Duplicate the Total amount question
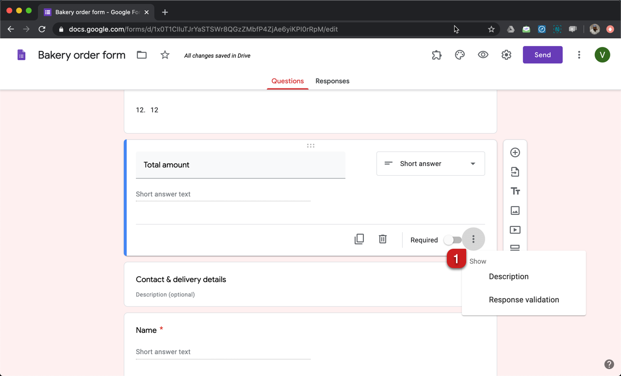 359,239
